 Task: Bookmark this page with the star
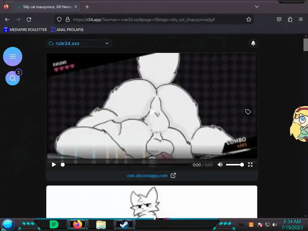pos(249,20)
